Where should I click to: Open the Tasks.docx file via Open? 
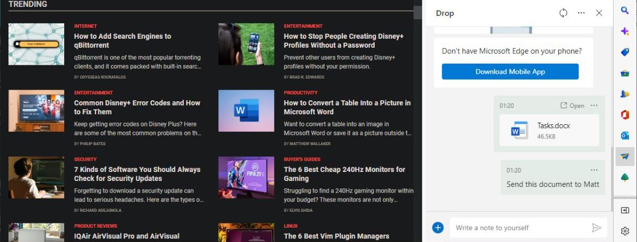[x=573, y=106]
